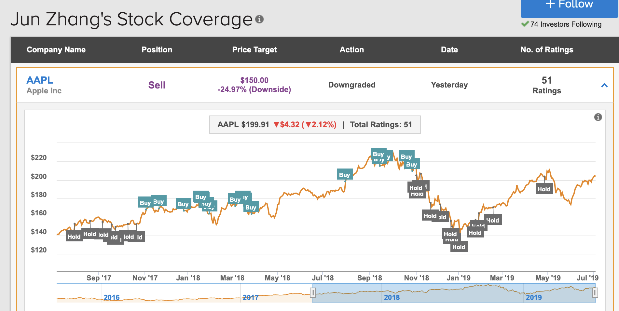Open the AAPL ticker link
The height and width of the screenshot is (311, 619).
[x=40, y=80]
